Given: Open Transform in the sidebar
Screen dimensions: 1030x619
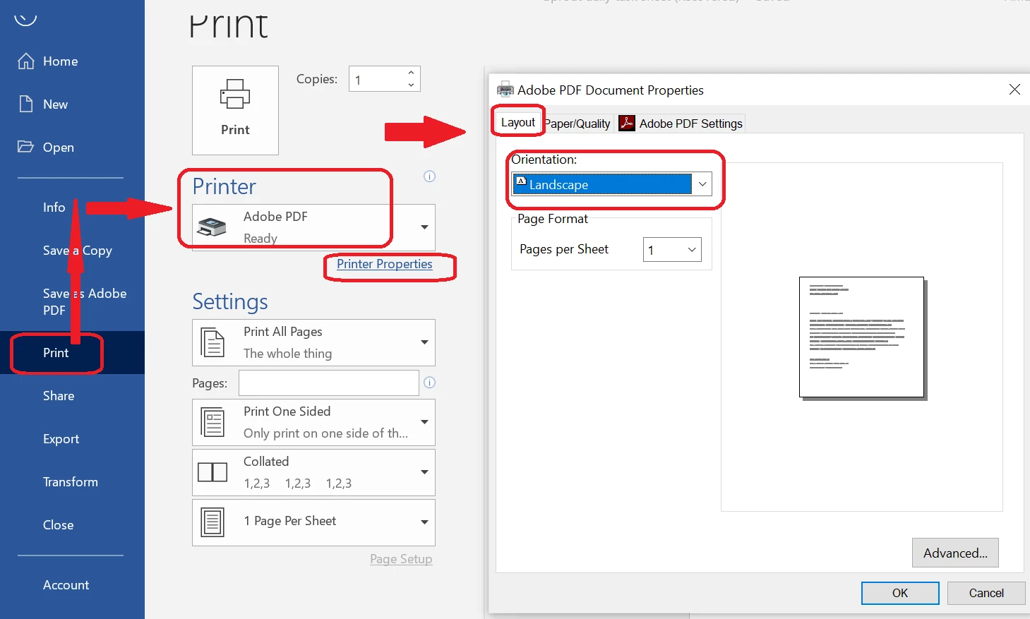Looking at the screenshot, I should (x=71, y=482).
